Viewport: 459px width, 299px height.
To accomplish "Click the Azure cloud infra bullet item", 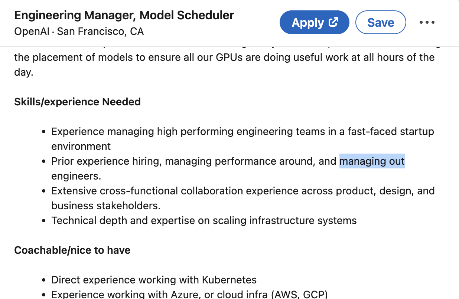I will pos(189,294).
